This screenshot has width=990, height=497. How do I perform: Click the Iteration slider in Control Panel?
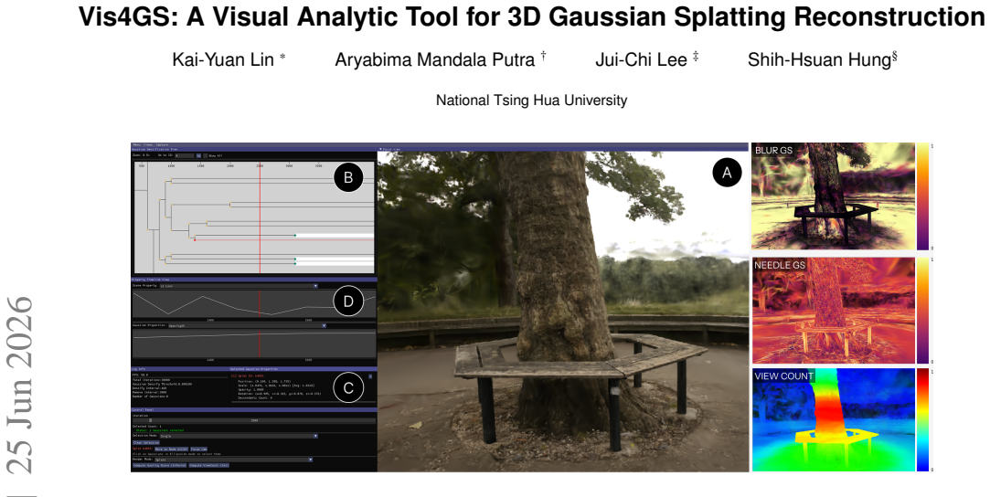point(254,420)
